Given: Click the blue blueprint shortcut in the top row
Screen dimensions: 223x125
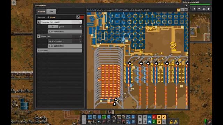Looking at the screenshot, I should click(149, 117).
